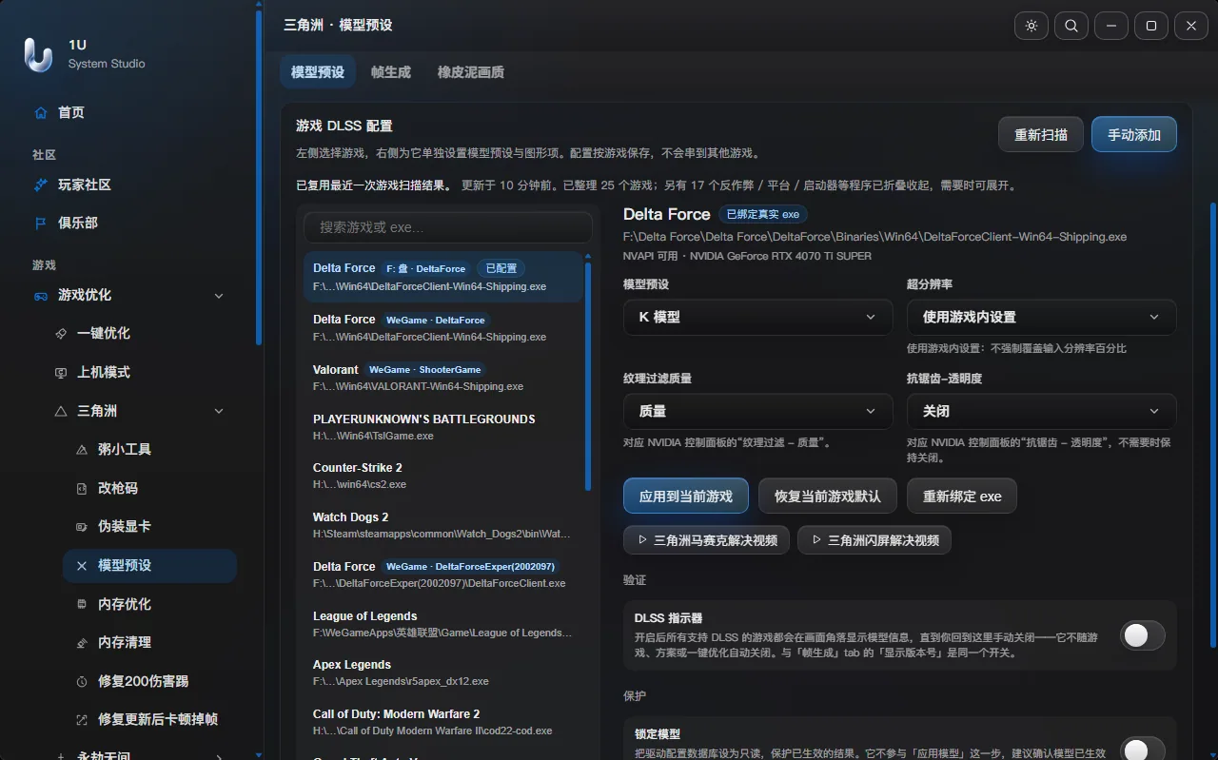The width and height of the screenshot is (1218, 760).
Task: Collapse the 三角洲 submenu chevron
Action: click(219, 411)
